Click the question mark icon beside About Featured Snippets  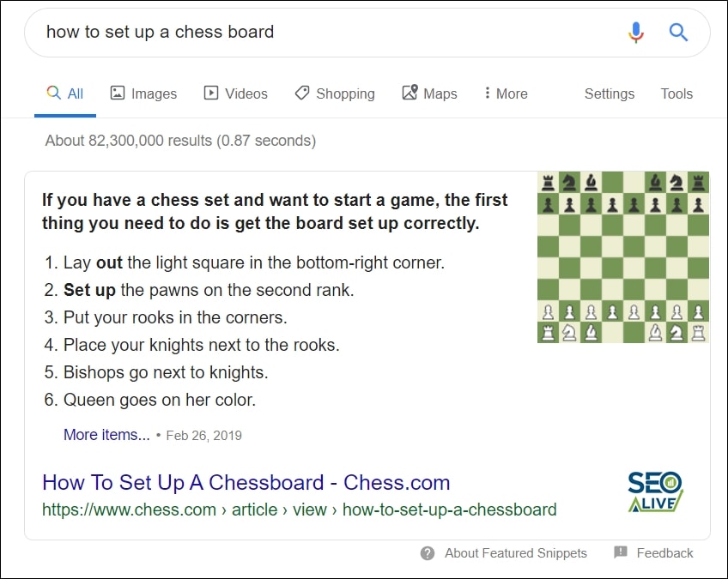click(427, 553)
